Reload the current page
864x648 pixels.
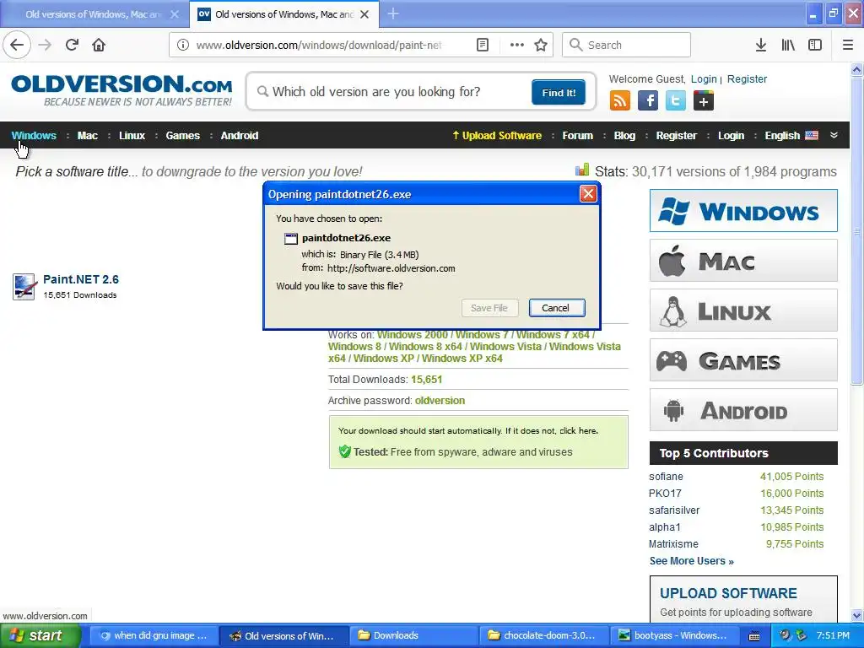coord(72,45)
